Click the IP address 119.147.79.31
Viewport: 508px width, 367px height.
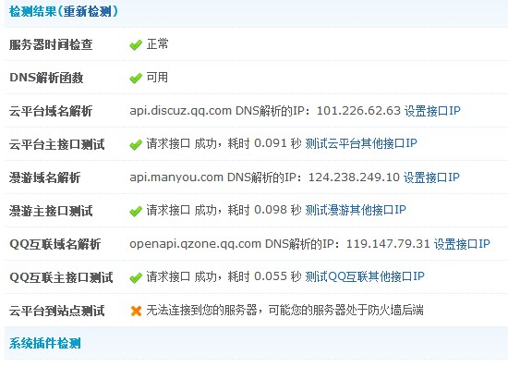(388, 244)
